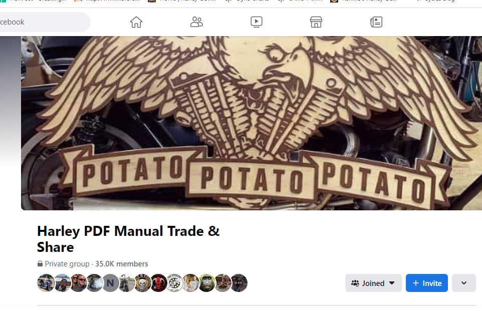Focus the Facebook search field
Image resolution: width=482 pixels, height=311 pixels.
point(45,22)
